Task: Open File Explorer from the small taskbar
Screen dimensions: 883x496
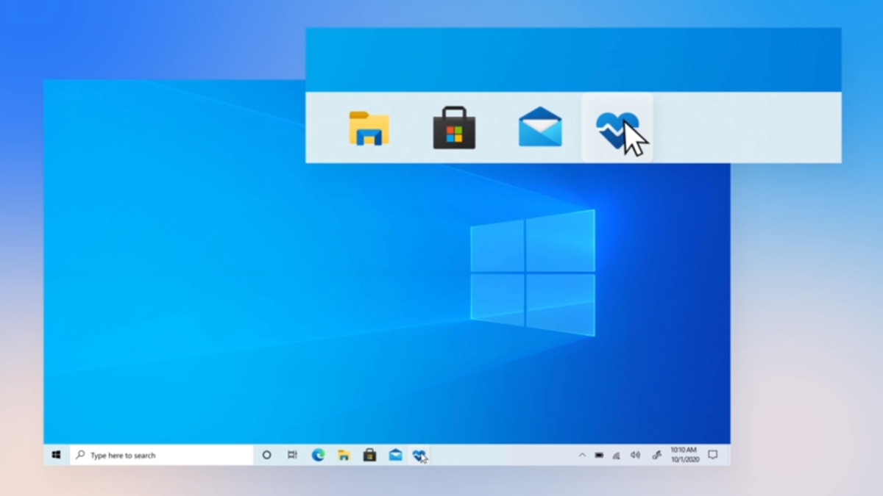Action: click(x=344, y=455)
